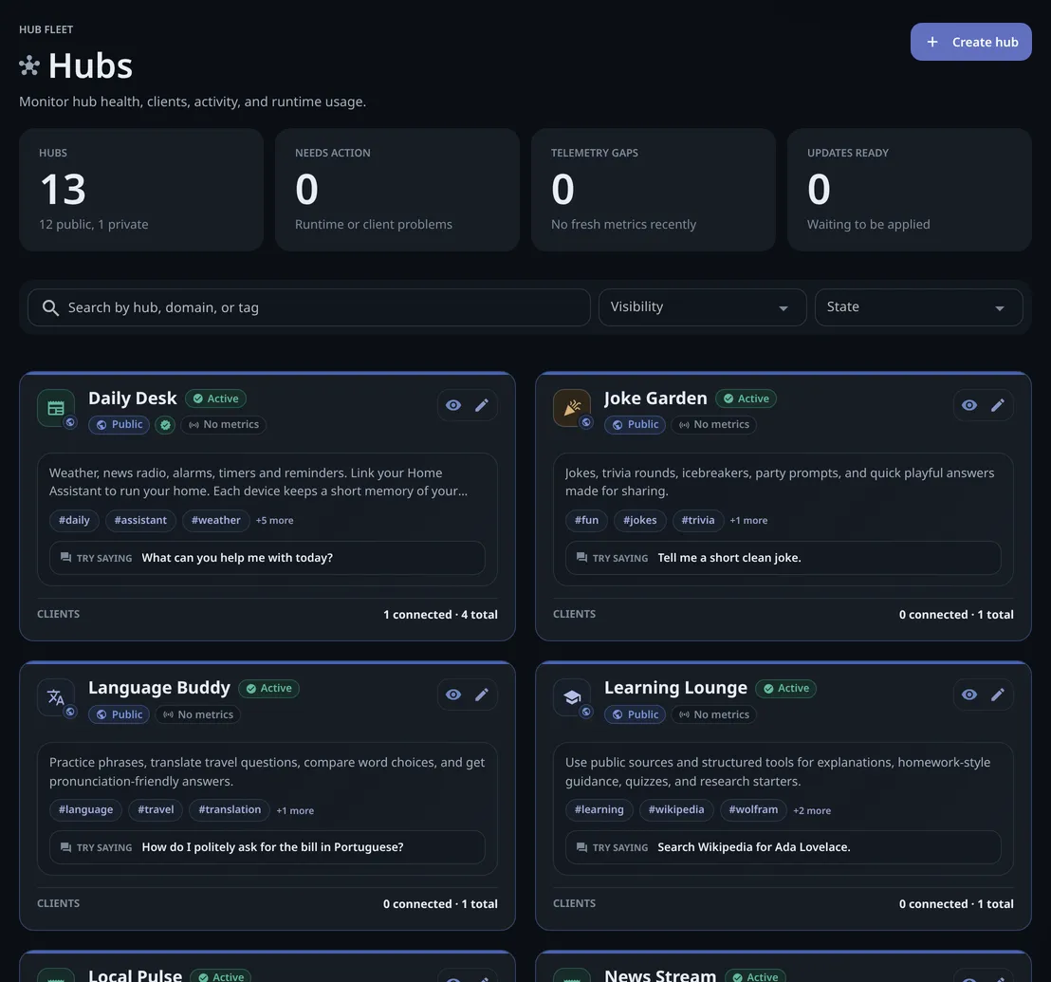Viewport: 1051px width, 982px height.
Task: Open the Updates Ready stat card
Action: (x=909, y=190)
